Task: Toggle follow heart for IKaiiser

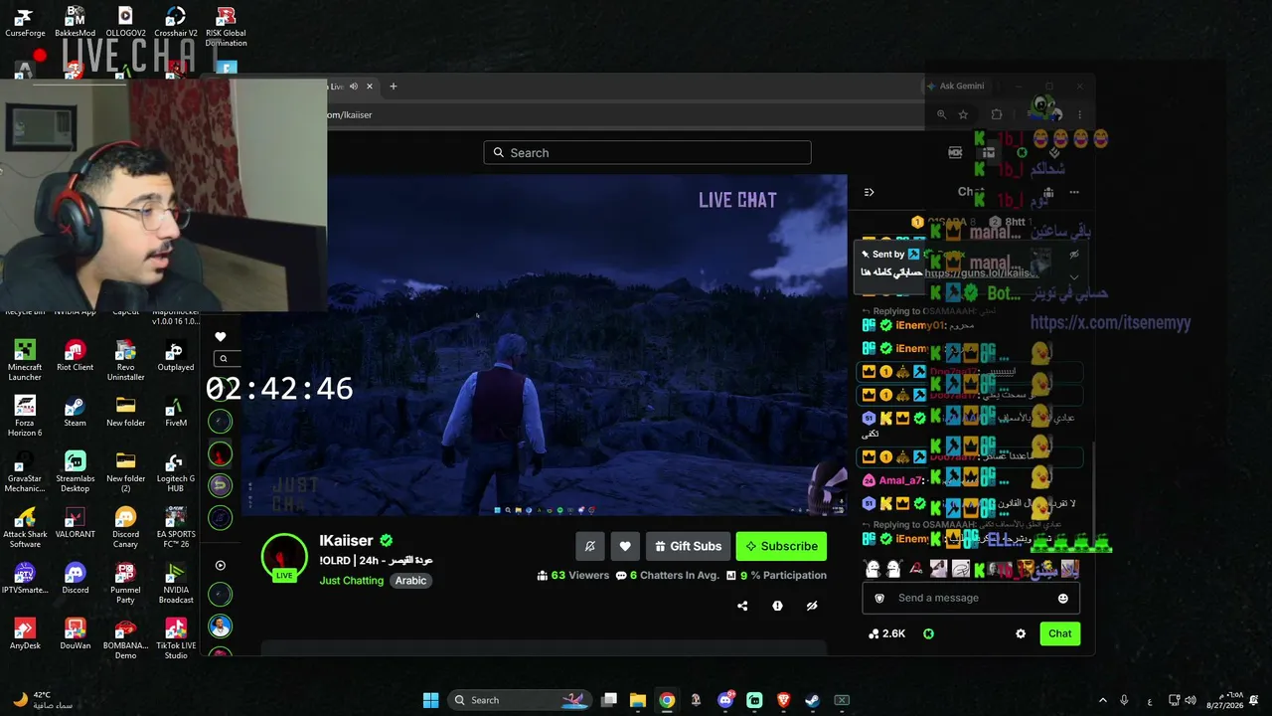Action: click(x=625, y=546)
